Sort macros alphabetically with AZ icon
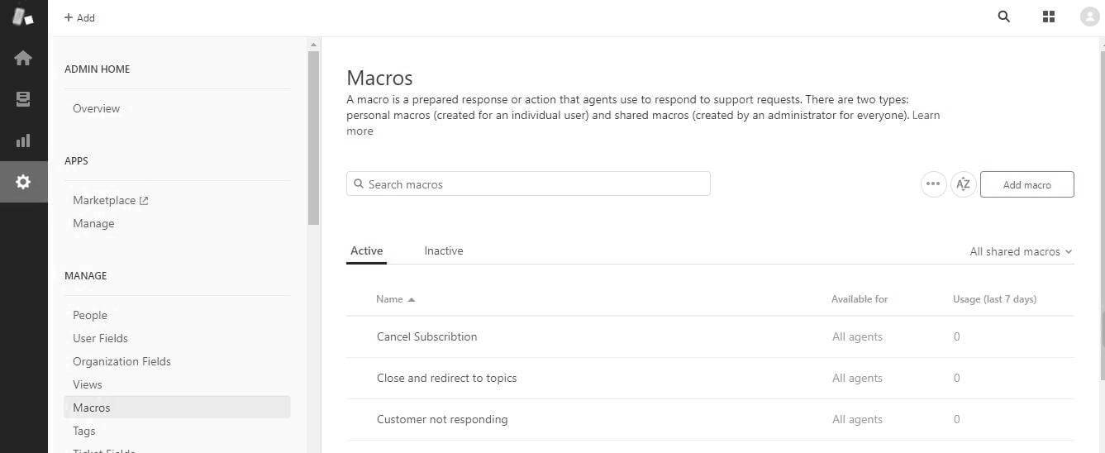Image resolution: width=1105 pixels, height=453 pixels. point(963,184)
